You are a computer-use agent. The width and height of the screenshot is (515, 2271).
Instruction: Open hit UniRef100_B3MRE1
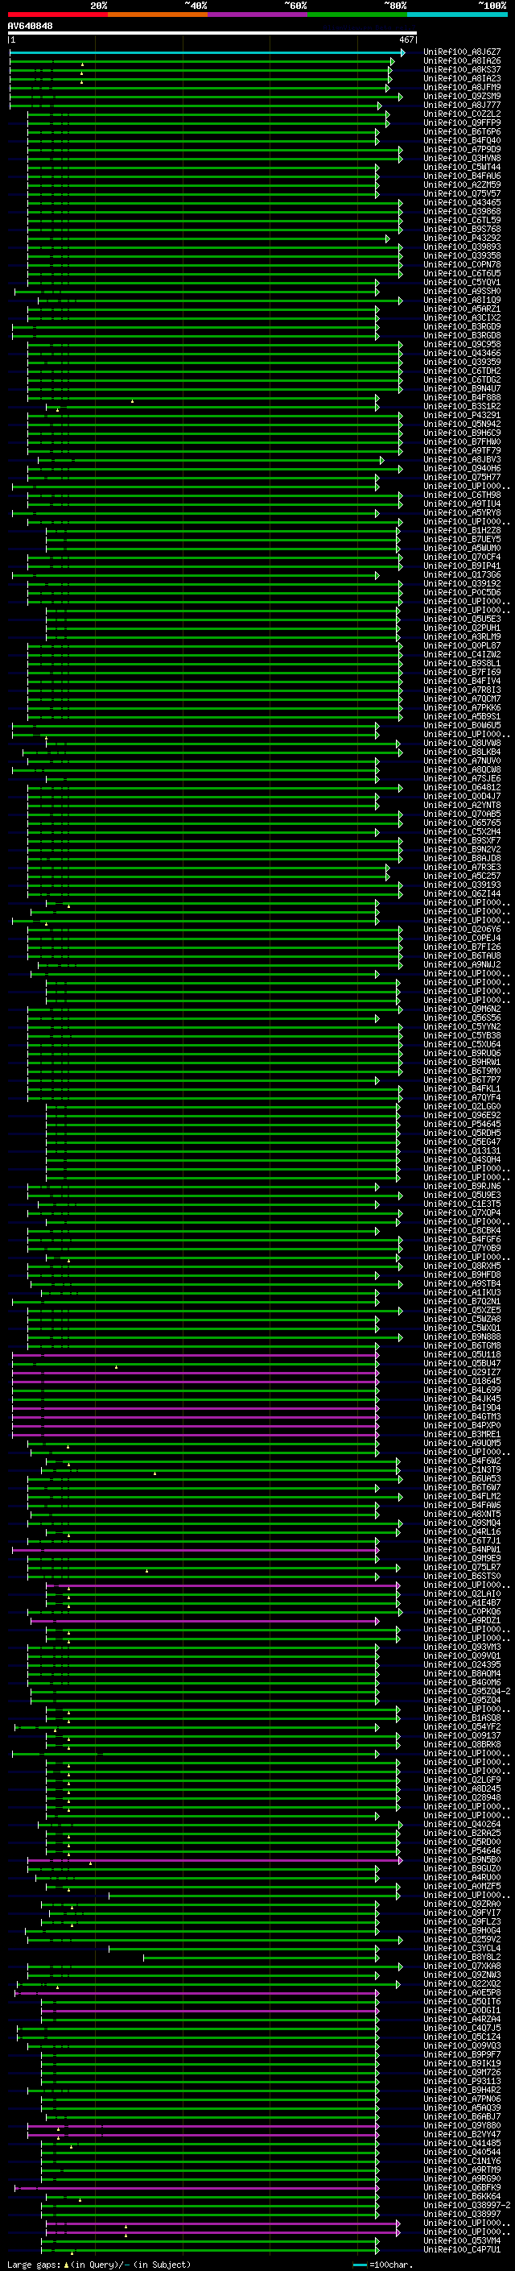tap(462, 1434)
